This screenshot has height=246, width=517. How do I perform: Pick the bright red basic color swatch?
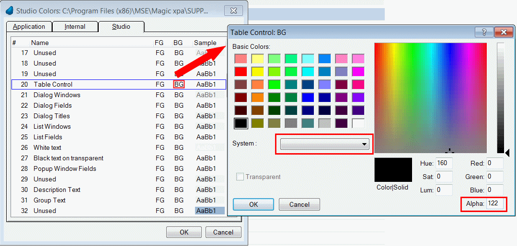[241, 72]
